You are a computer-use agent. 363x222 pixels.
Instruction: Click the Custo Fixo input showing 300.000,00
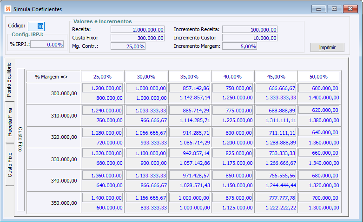tap(138, 38)
